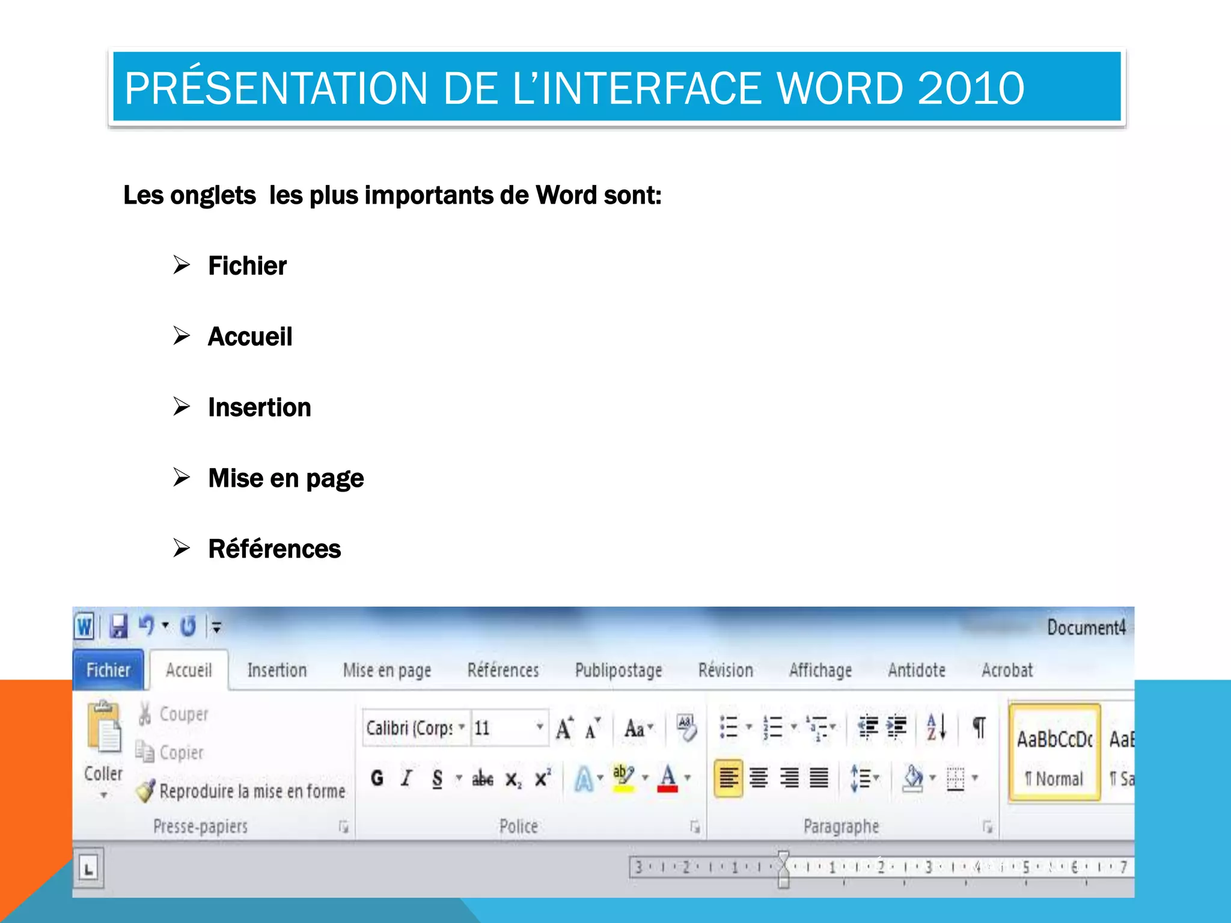Open the Révision tab
1231x923 pixels.
725,670
